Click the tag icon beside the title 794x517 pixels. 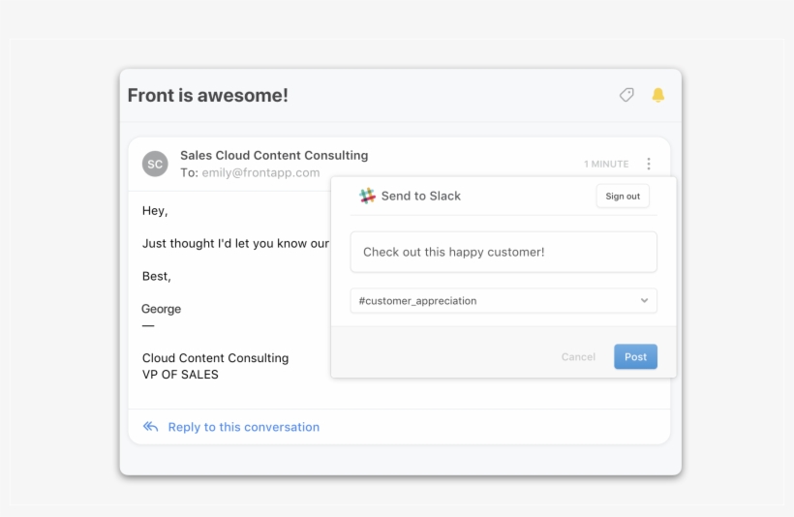[x=626, y=95]
